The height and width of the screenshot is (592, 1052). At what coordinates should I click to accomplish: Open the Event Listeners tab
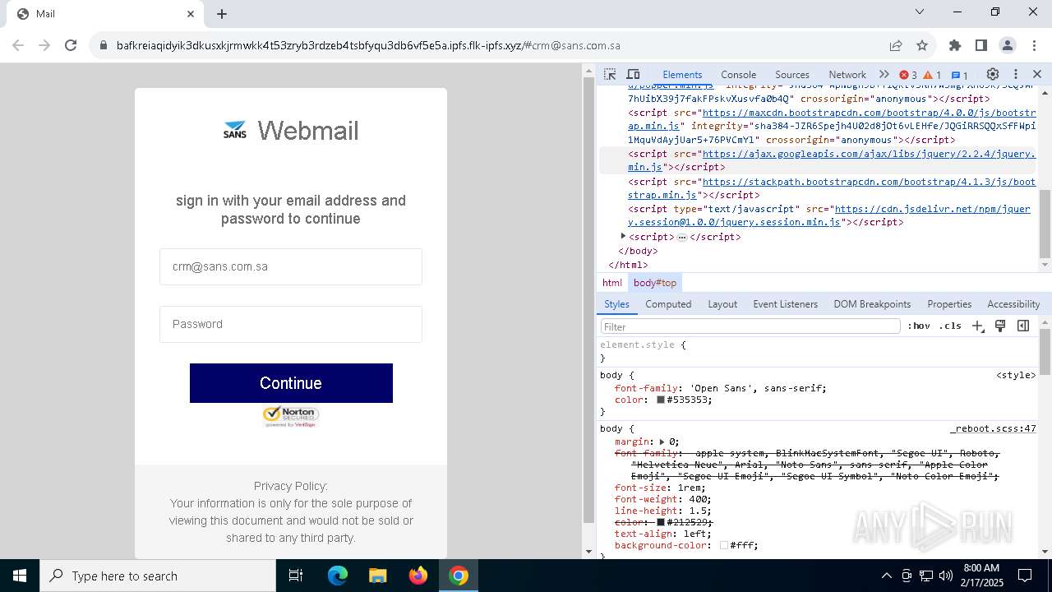786,304
